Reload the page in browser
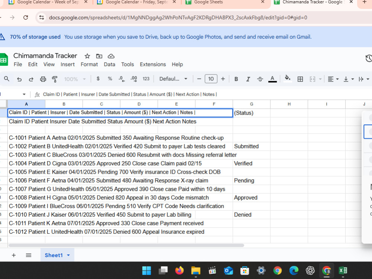 pyautogui.click(x=26, y=17)
